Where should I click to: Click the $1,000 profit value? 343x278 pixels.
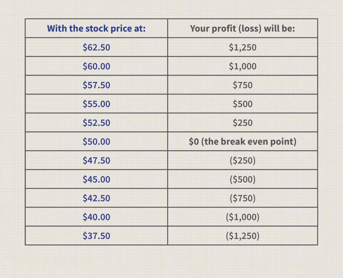243,66
